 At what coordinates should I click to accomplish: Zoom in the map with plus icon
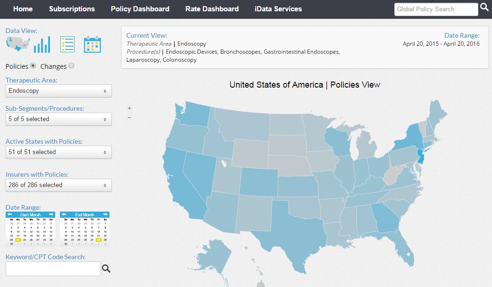click(129, 108)
